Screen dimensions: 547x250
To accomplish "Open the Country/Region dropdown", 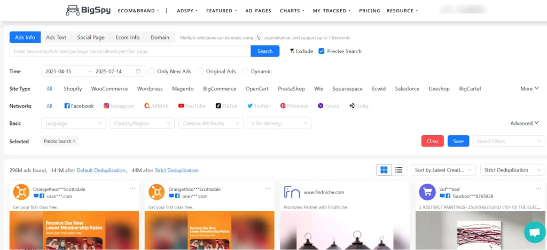I will (142, 123).
